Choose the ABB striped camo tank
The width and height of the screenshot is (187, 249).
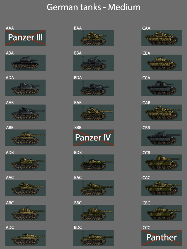click(25, 138)
